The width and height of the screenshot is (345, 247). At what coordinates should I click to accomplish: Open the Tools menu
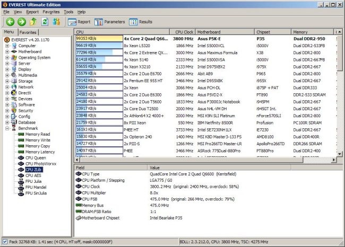tap(68, 12)
